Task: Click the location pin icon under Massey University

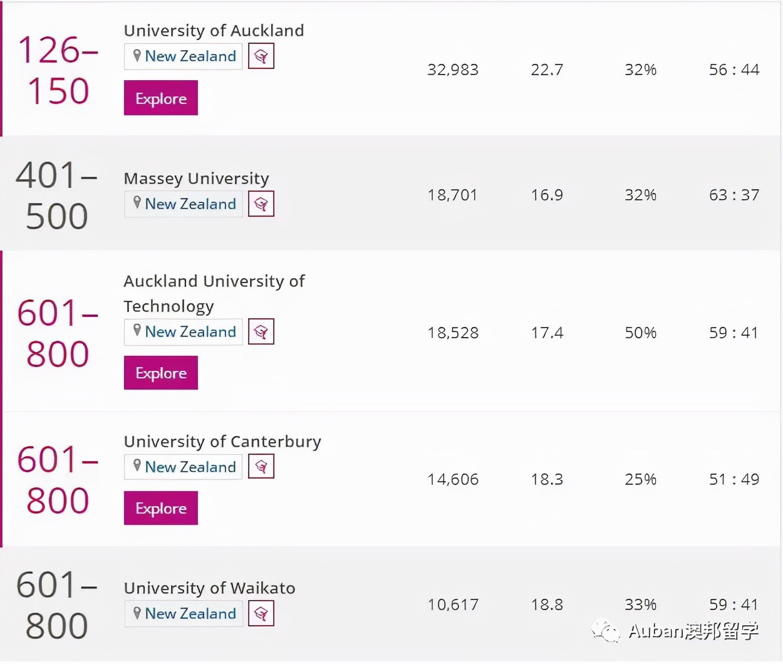Action: tap(137, 204)
